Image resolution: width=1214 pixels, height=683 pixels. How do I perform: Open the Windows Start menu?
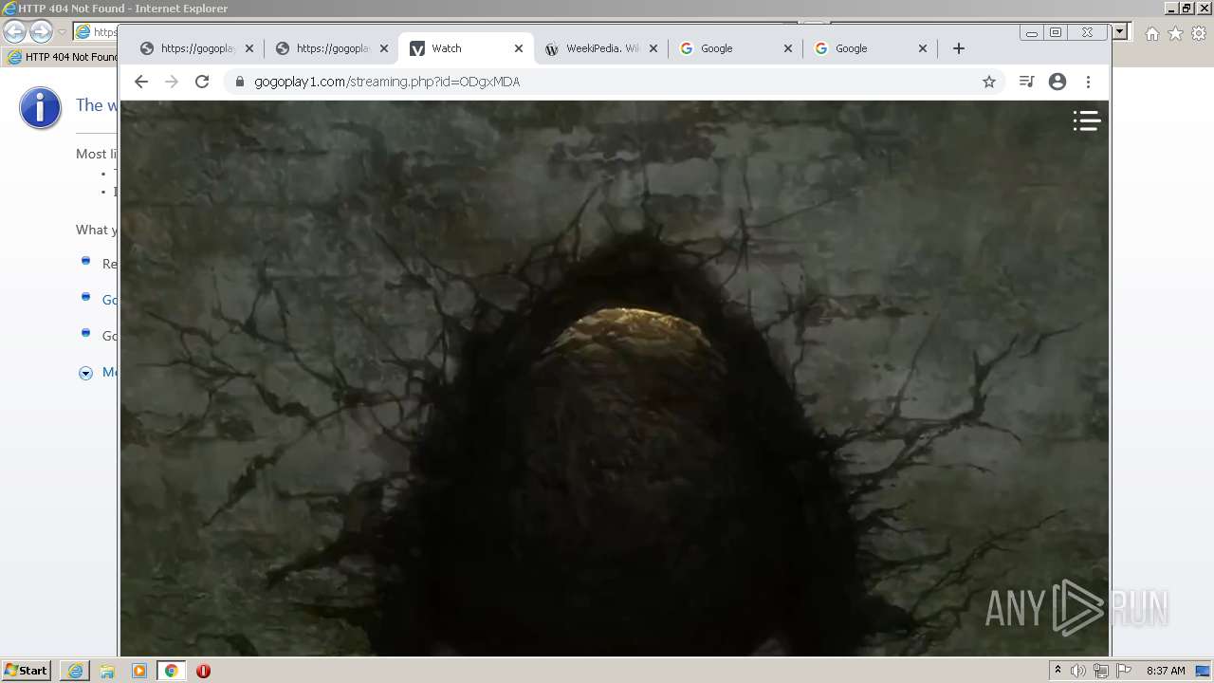[27, 670]
